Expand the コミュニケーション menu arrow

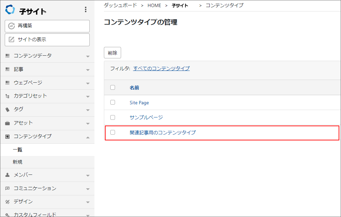click(88, 189)
